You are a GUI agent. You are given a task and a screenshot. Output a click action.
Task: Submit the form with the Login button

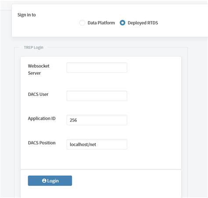pos(50,181)
